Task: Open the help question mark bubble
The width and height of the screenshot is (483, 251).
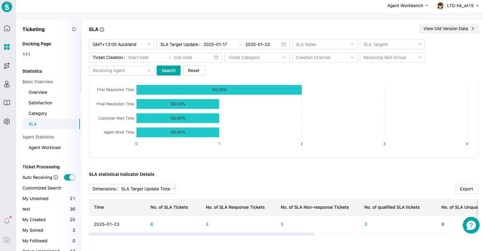Action: (x=471, y=225)
